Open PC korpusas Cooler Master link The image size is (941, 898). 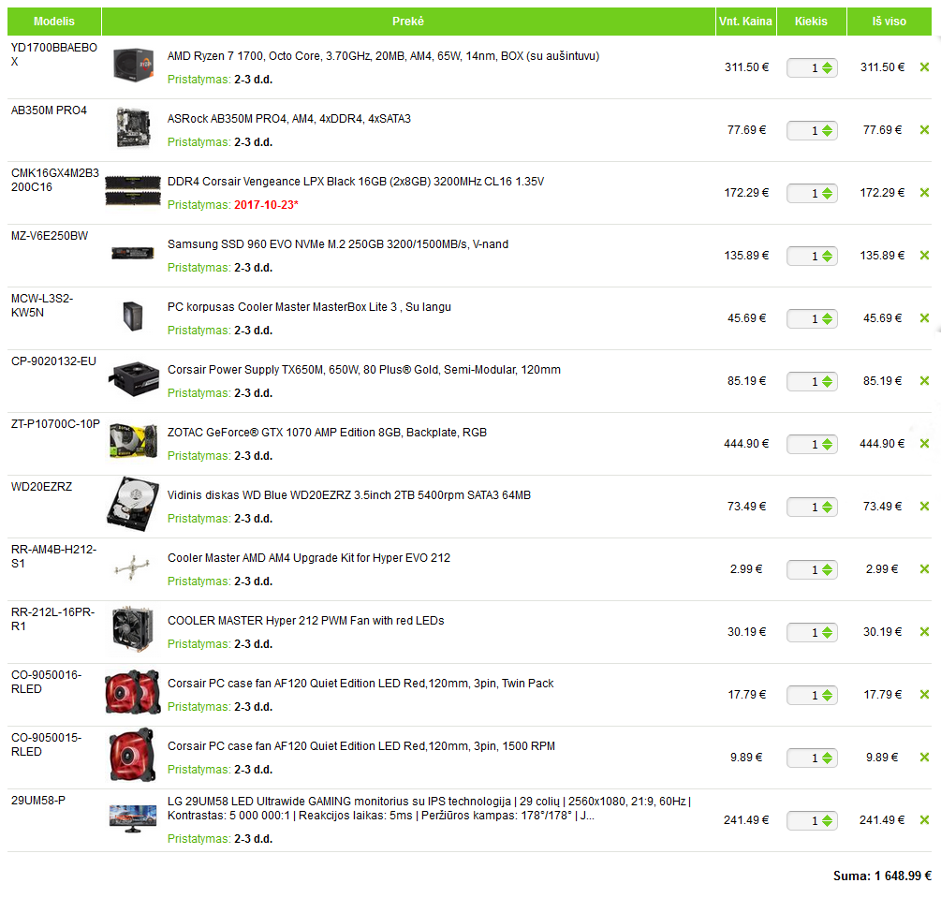[309, 307]
